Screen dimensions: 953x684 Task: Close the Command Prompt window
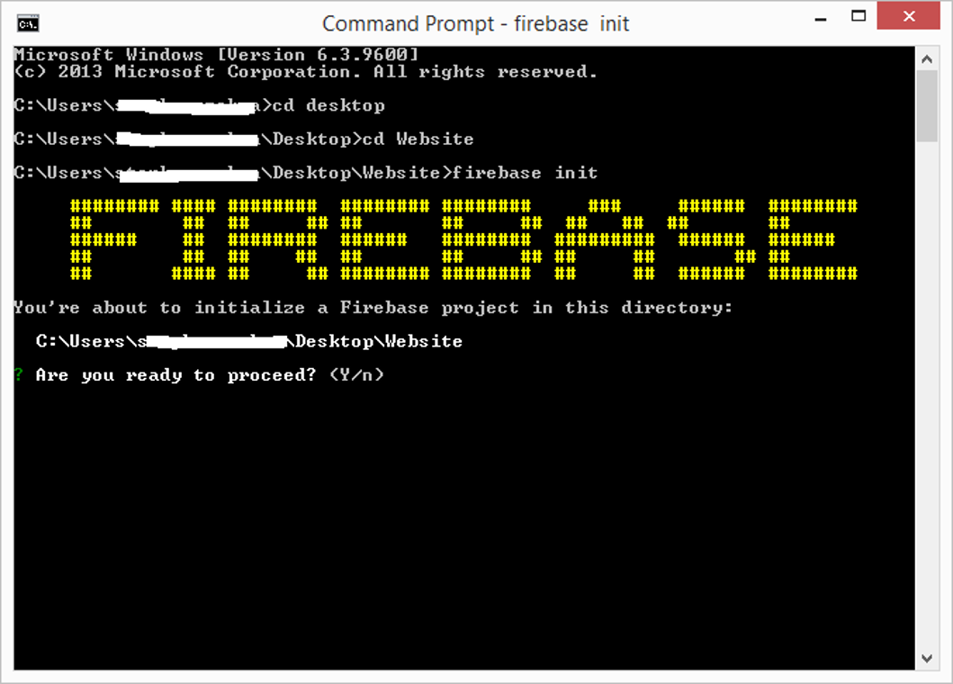click(x=909, y=16)
